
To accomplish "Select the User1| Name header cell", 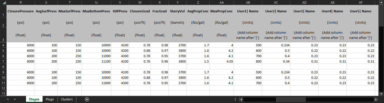I will [248, 11].
